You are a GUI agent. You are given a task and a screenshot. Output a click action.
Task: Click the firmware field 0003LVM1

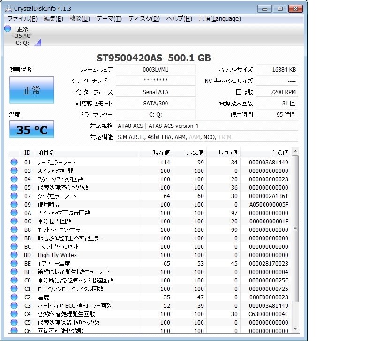[156, 70]
